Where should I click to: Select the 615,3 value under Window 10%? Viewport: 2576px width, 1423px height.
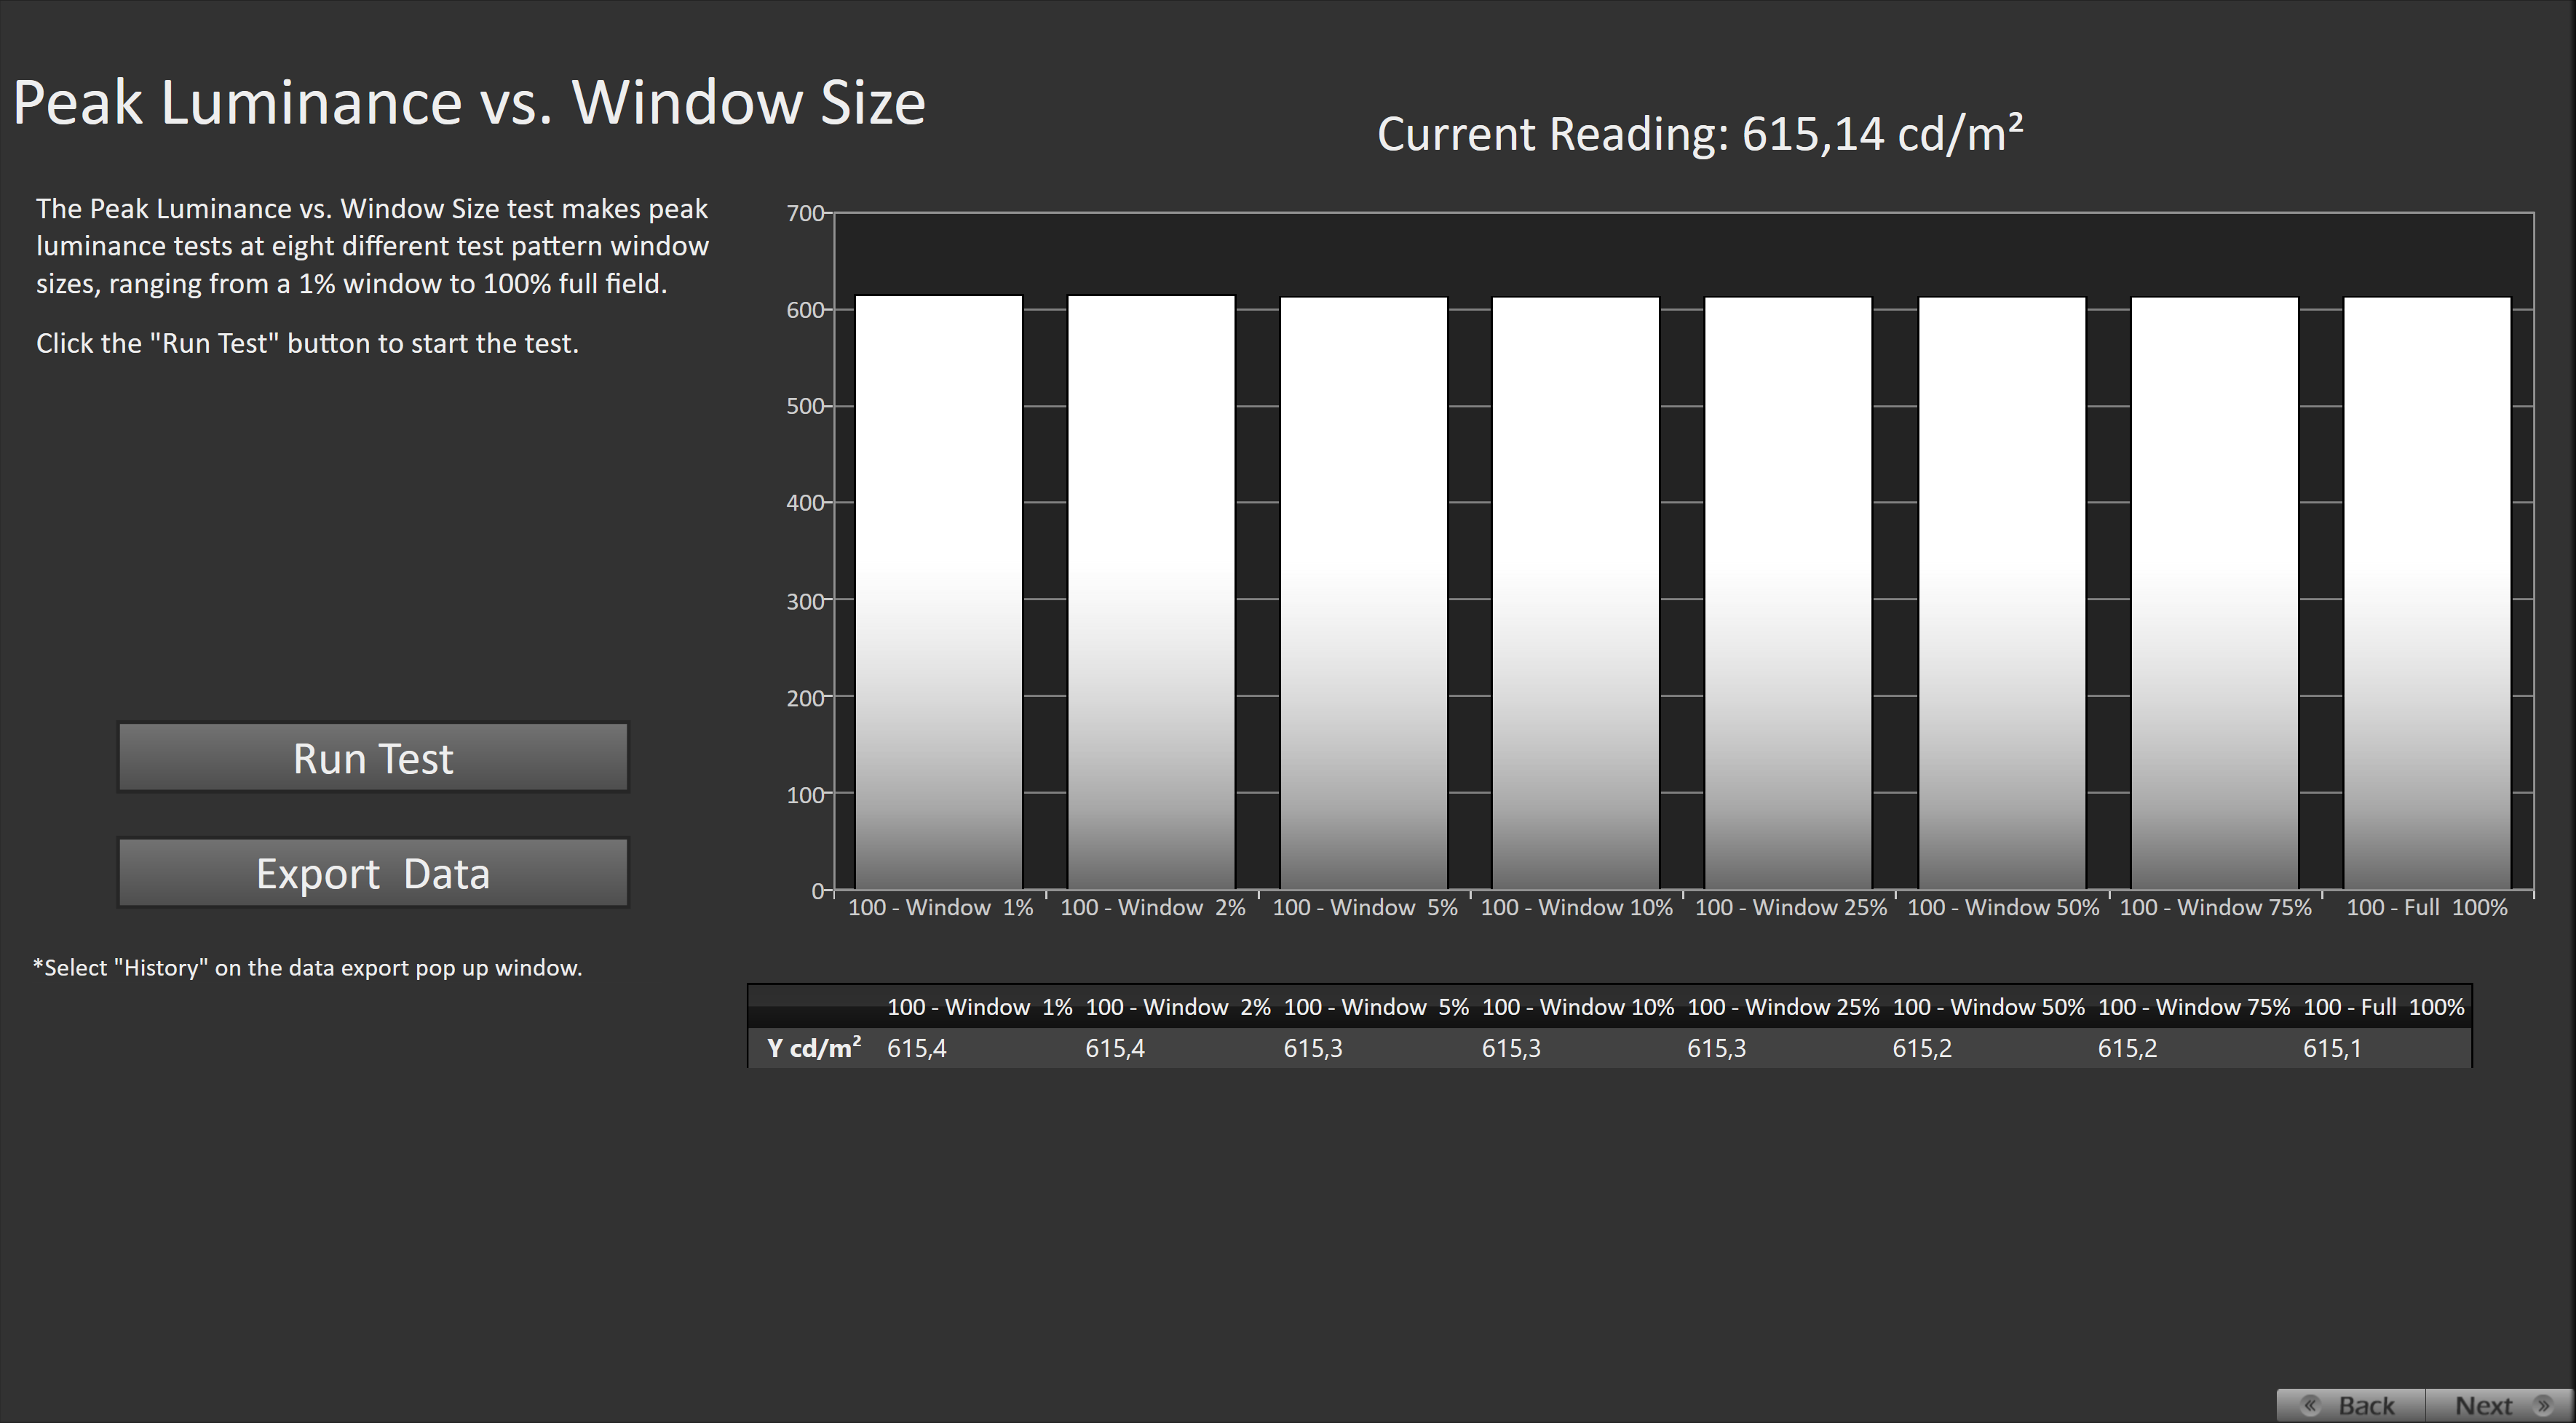[1511, 1048]
